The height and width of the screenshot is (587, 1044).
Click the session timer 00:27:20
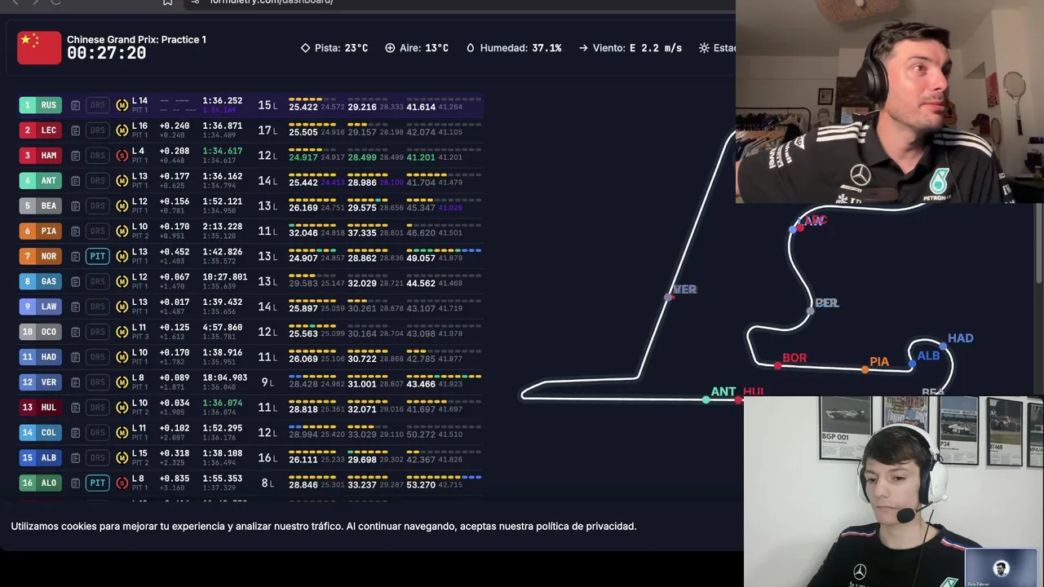tap(106, 54)
